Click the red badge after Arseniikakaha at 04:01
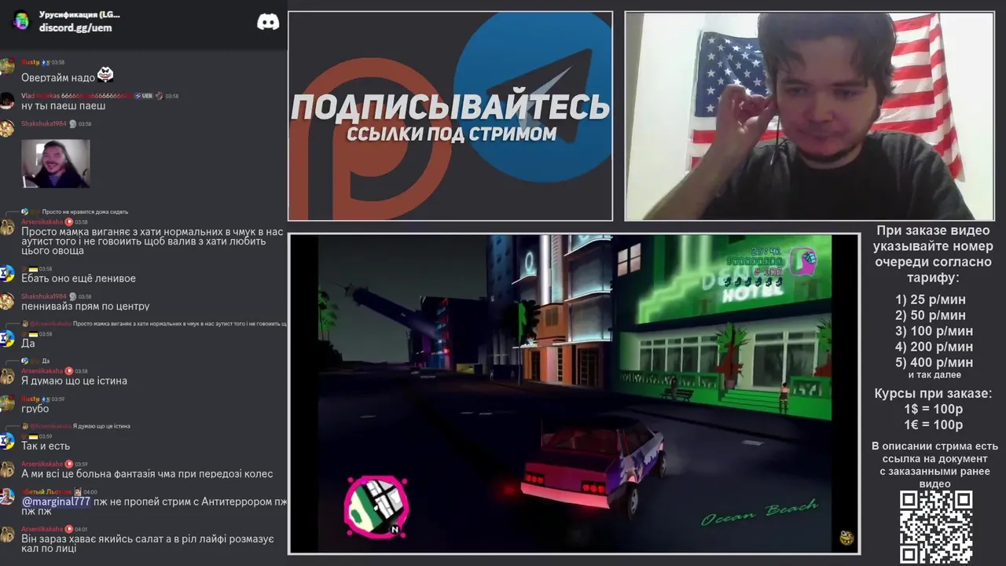The height and width of the screenshot is (566, 1006). (x=69, y=530)
